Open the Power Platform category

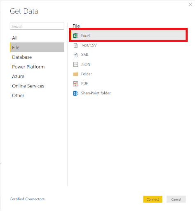pyautogui.click(x=28, y=67)
